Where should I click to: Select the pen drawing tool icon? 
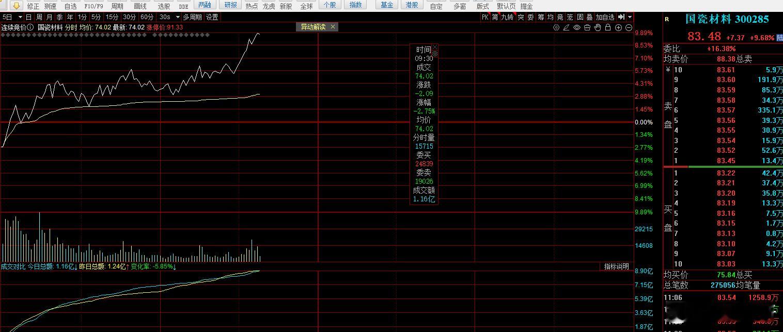pos(567,27)
